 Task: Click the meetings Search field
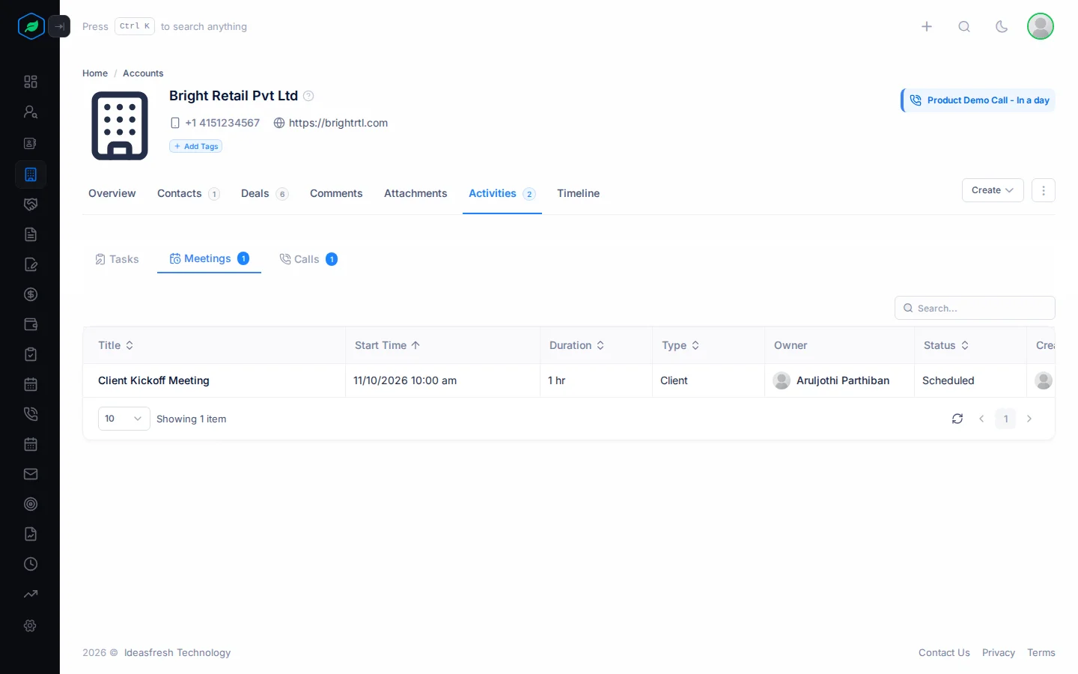pos(975,308)
